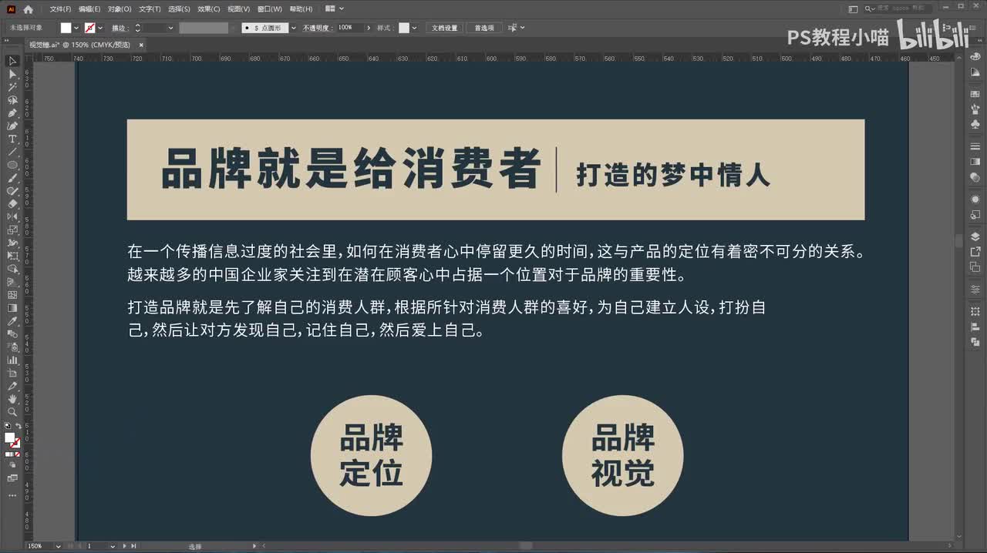Open 效果(C) menu
987x553 pixels.
[x=208, y=9]
